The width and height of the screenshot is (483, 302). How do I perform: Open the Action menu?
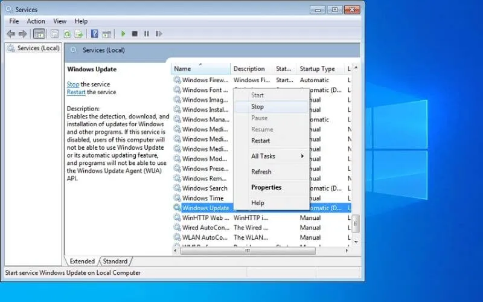36,21
